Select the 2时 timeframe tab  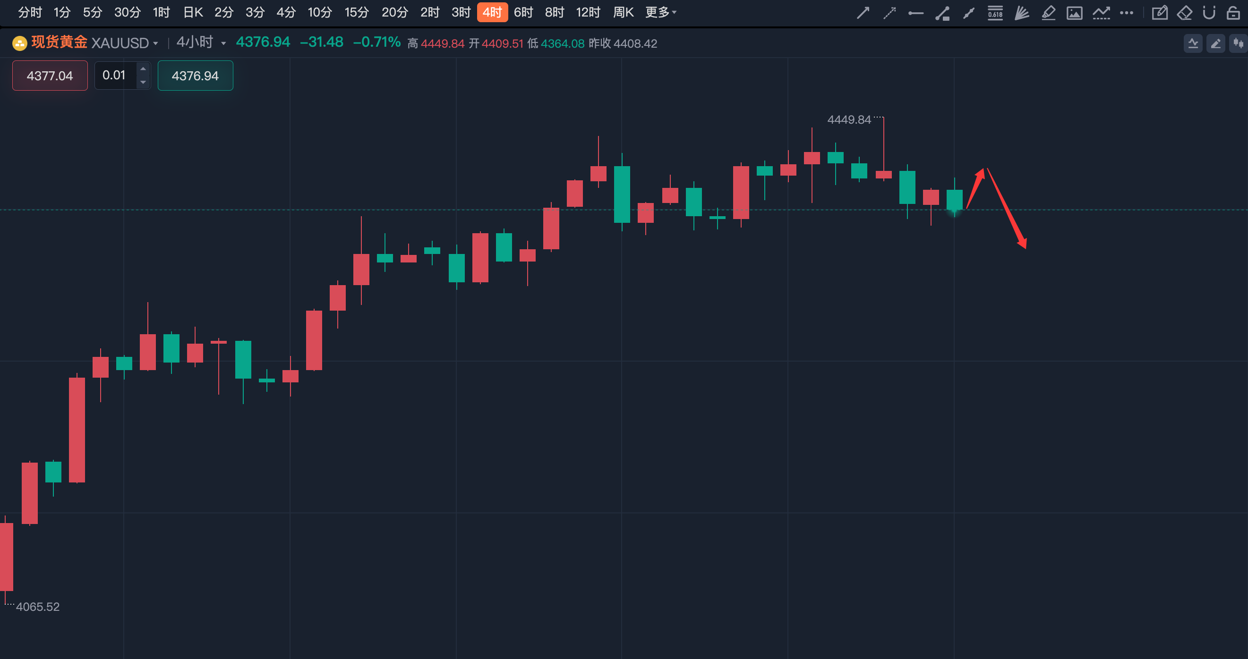click(430, 12)
